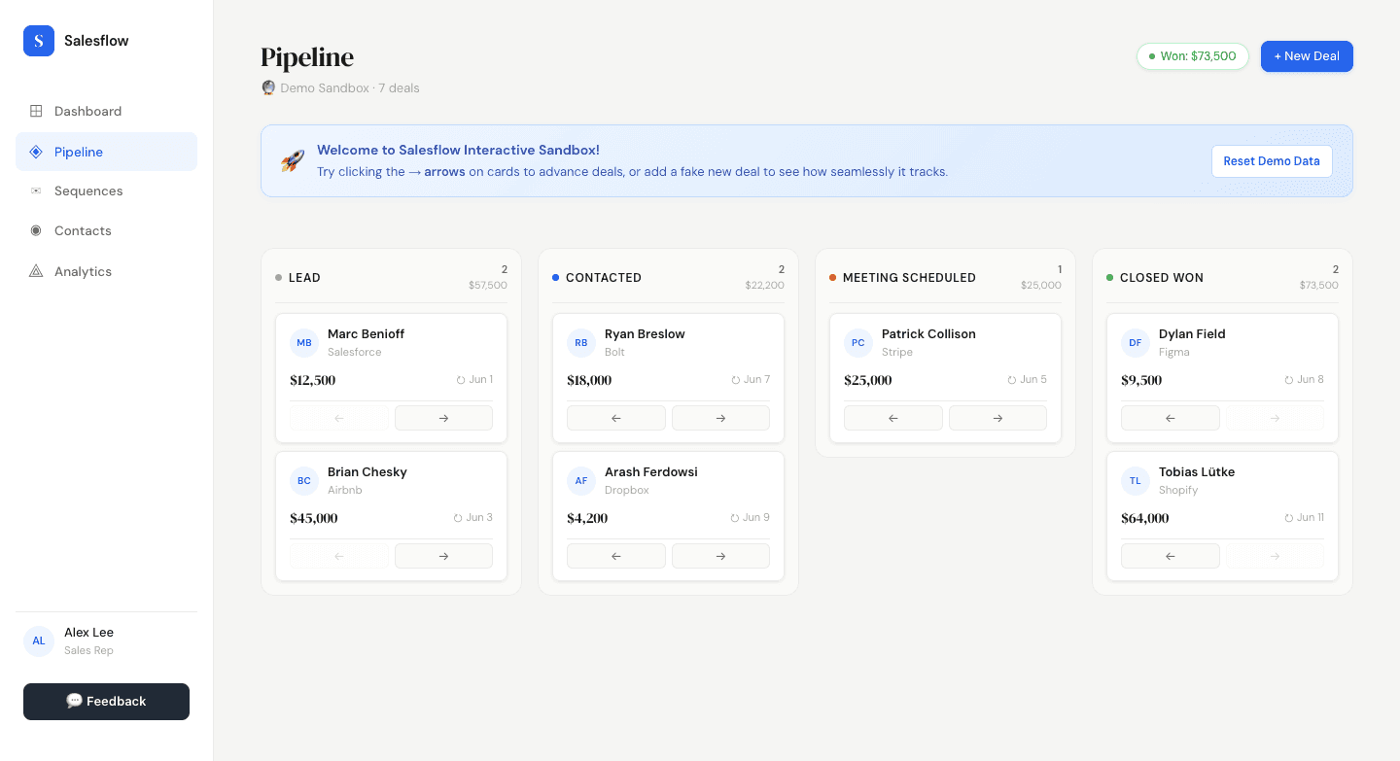Move Dylan Field deal back with left arrow
Viewport: 1400px width, 761px height.
click(1171, 418)
